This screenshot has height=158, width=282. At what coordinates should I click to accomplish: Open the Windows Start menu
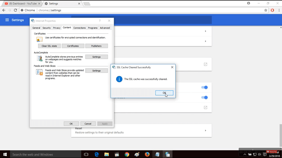5,154
